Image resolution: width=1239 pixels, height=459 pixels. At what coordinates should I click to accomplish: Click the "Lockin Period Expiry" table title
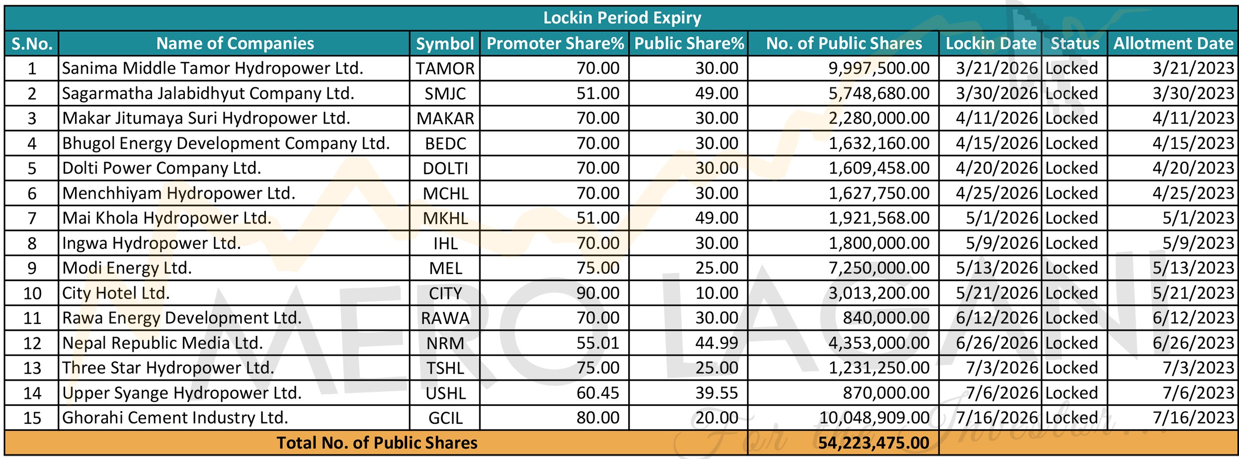click(622, 18)
